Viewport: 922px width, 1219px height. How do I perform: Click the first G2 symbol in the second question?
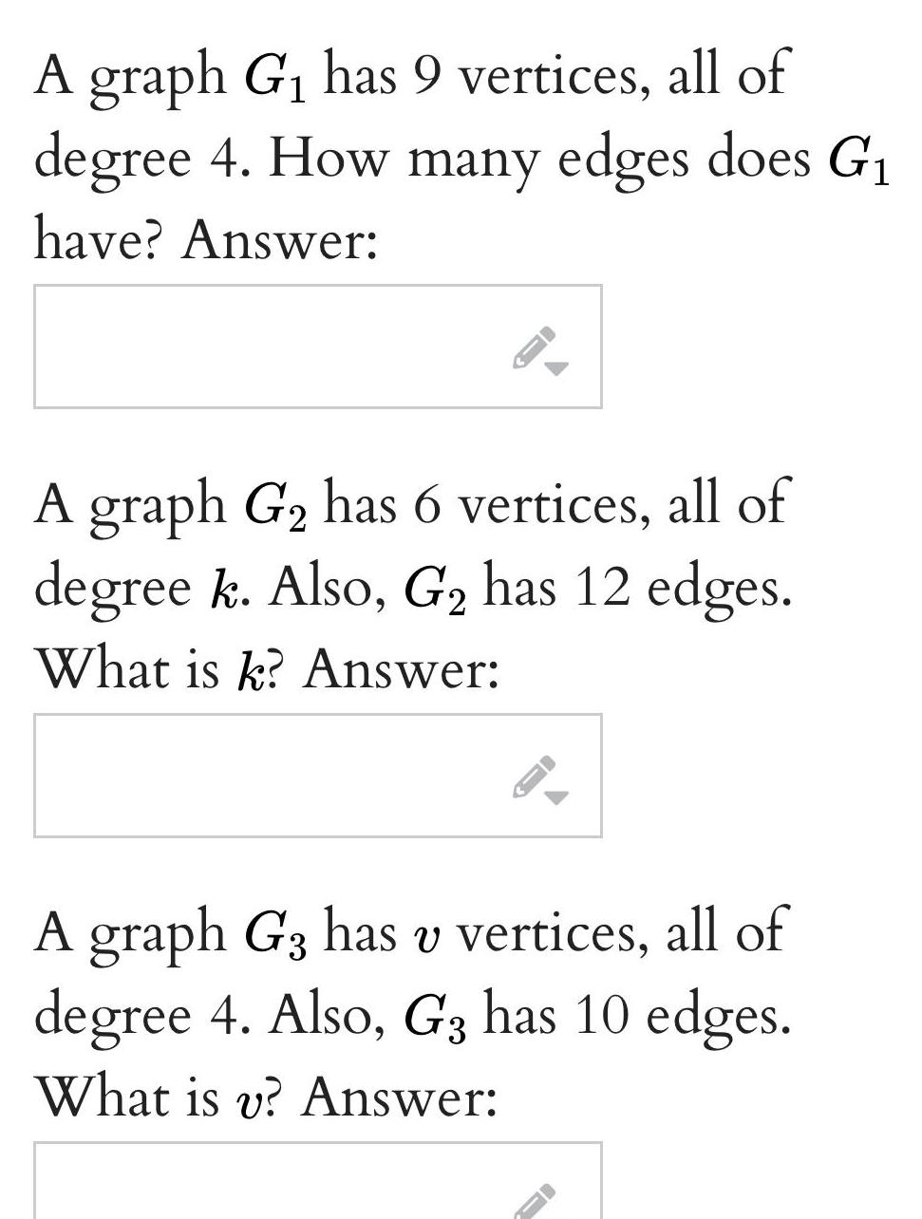pyautogui.click(x=276, y=506)
